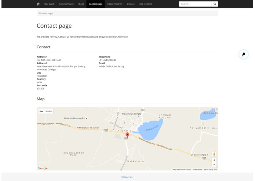Click the Contact us footer link
Viewport: 255px width, 181px height.
127,177
